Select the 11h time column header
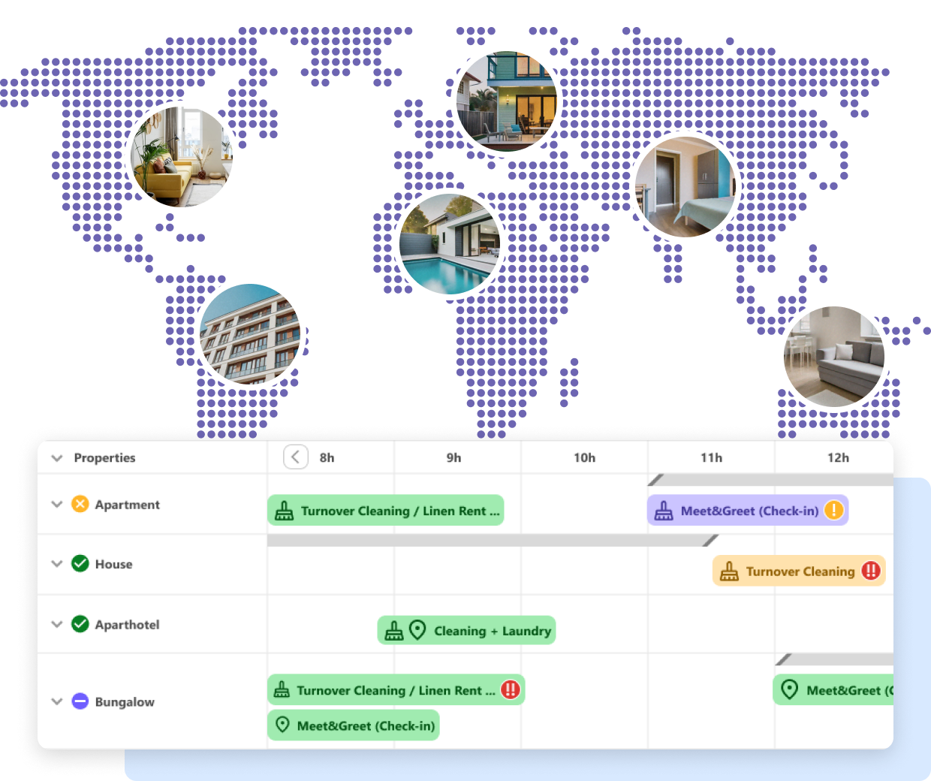The image size is (931, 781). 711,458
